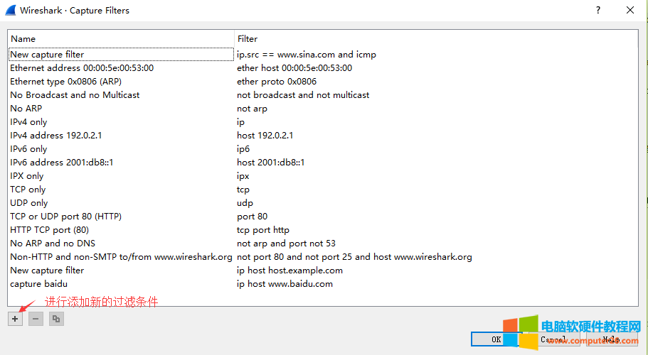Select the first "New capture filter" name cell

pyautogui.click(x=121, y=55)
